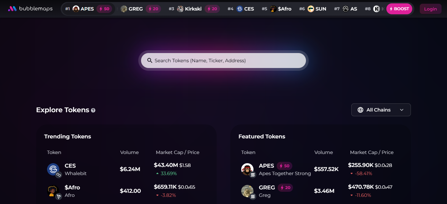Open the All Chains dropdown
Image resolution: width=447 pixels, height=204 pixels.
click(381, 110)
